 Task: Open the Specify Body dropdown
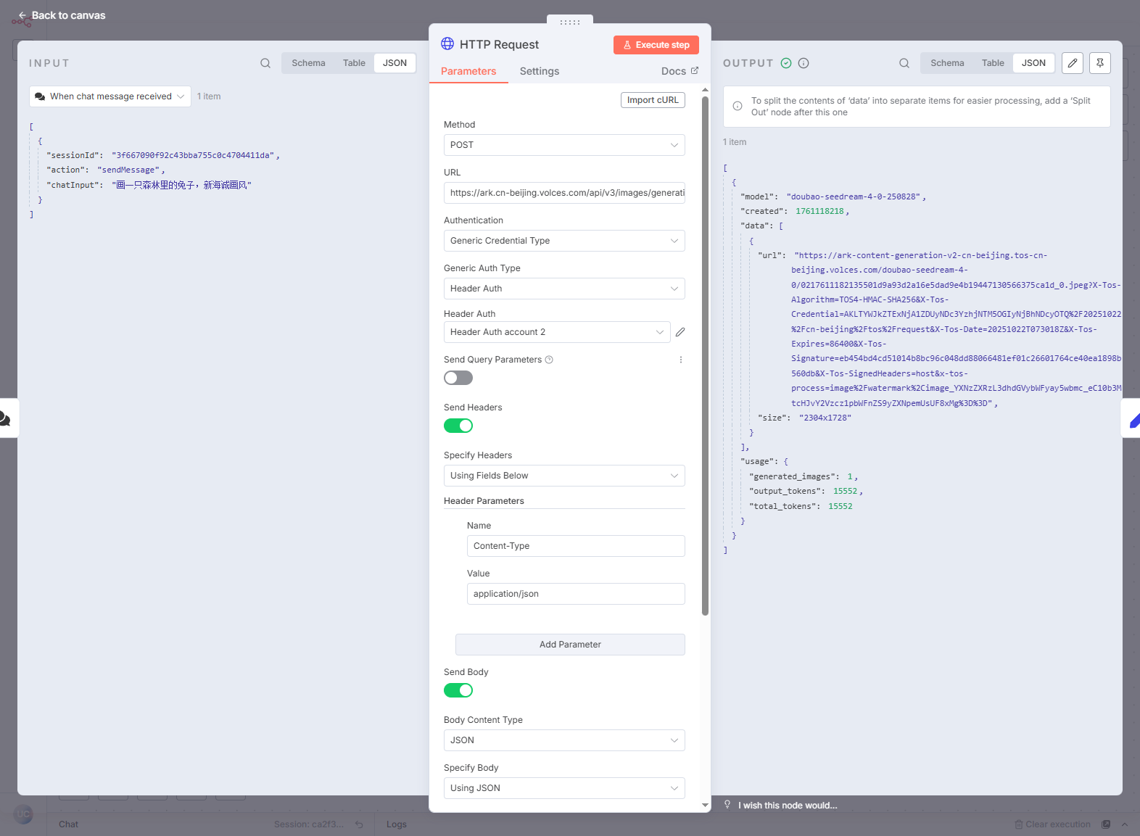point(564,788)
